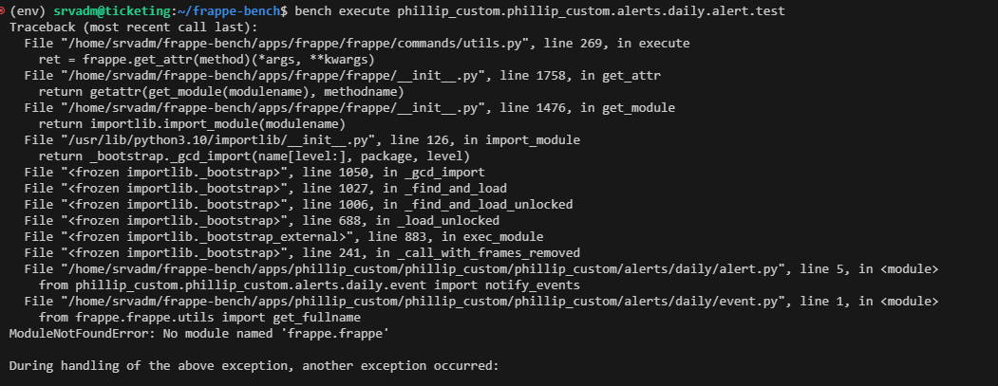The height and width of the screenshot is (386, 998).
Task: Click the ModuleNotFoundError message line
Action: pyautogui.click(x=198, y=333)
